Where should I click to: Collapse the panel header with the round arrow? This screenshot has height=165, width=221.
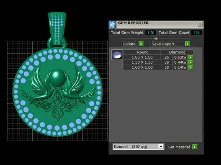point(156,38)
